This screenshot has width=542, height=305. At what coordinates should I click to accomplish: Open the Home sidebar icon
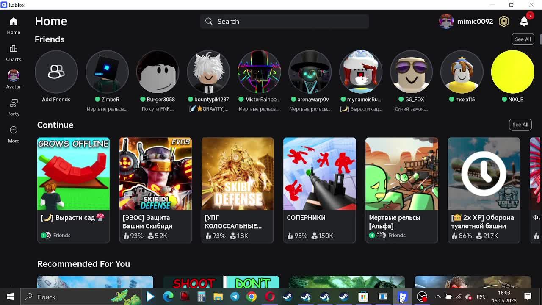(14, 22)
